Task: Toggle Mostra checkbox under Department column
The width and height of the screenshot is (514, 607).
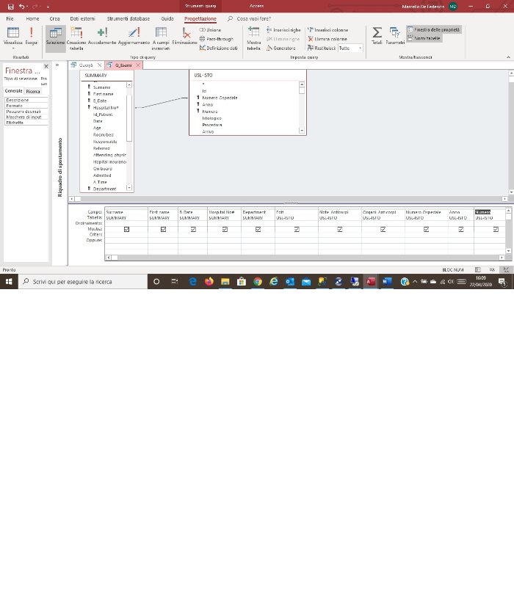Action: coord(258,229)
